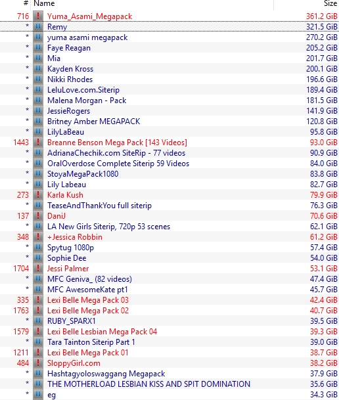Viewport: 339px width, 400px height.
Task: Select the AdrianaChechik.com SiteRip - 77 videos row
Action: (x=169, y=153)
